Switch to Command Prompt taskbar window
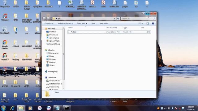 click(x=67, y=108)
